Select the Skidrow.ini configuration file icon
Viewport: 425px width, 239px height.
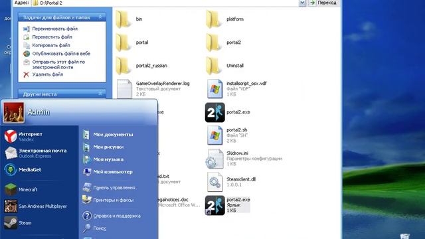click(x=214, y=159)
